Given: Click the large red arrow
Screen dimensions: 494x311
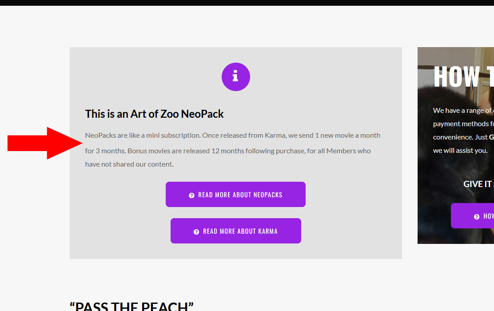Looking at the screenshot, I should pos(44,143).
